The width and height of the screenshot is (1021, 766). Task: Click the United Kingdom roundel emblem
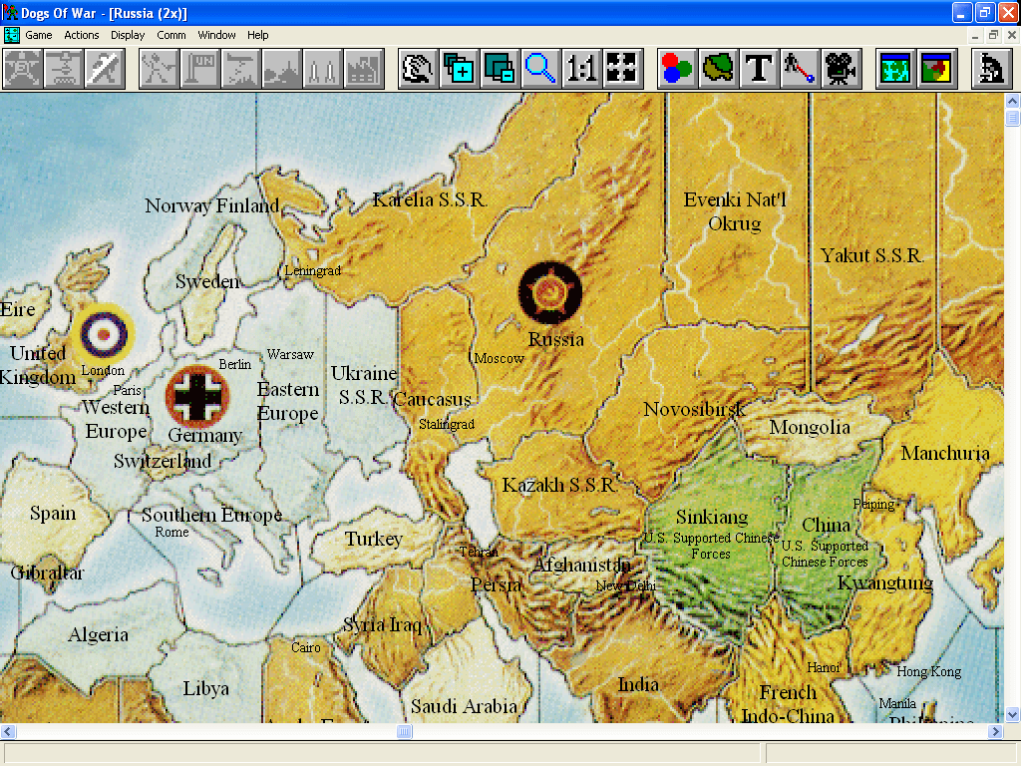pos(103,335)
